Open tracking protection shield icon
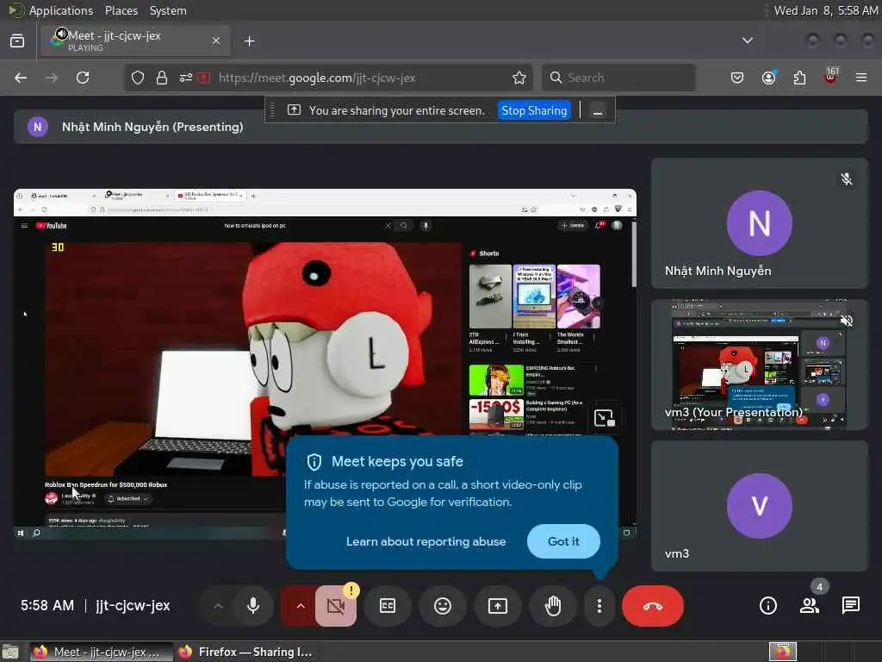The height and width of the screenshot is (662, 882). pos(138,78)
